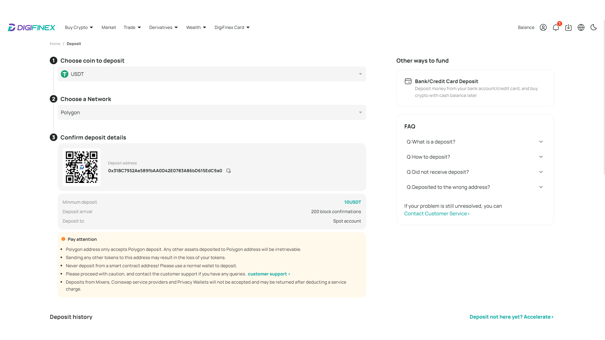This screenshot has width=605, height=340.
Task: Copy the deposit address
Action: click(x=228, y=171)
